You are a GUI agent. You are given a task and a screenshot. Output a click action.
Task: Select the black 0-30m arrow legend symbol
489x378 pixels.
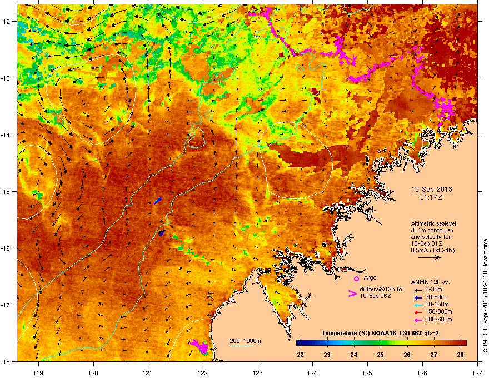pyautogui.click(x=418, y=290)
